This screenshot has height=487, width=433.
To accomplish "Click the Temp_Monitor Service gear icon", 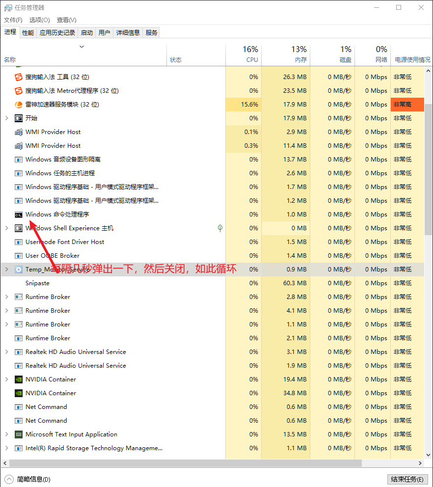I will coord(19,270).
